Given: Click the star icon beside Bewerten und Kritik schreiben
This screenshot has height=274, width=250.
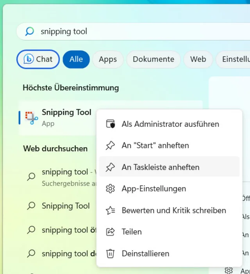Looking at the screenshot, I should 111,211.
